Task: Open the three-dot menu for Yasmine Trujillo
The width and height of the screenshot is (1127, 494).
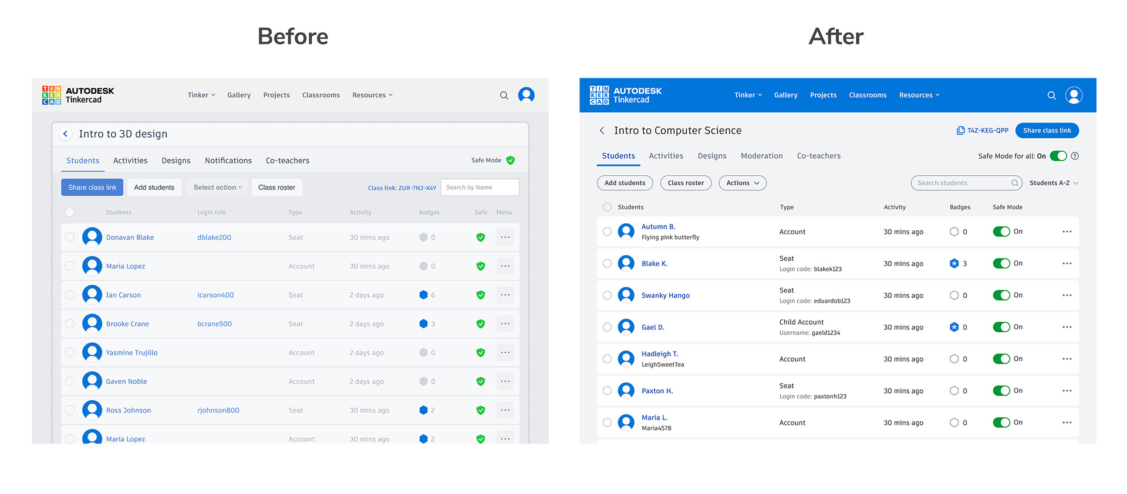Action: click(505, 353)
